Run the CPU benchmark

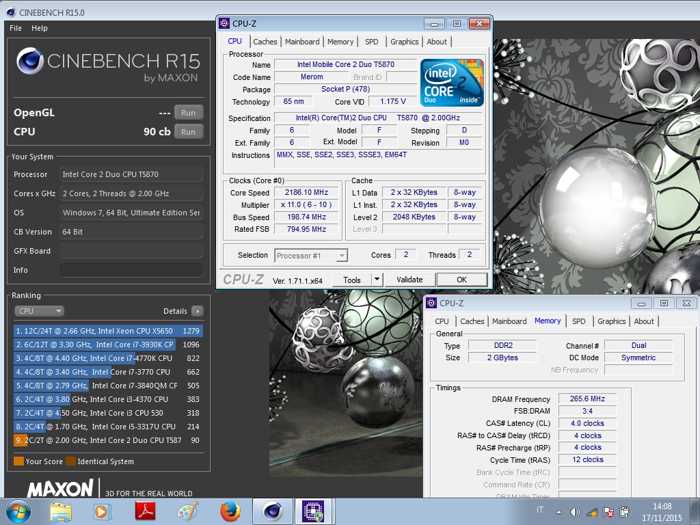pos(189,132)
